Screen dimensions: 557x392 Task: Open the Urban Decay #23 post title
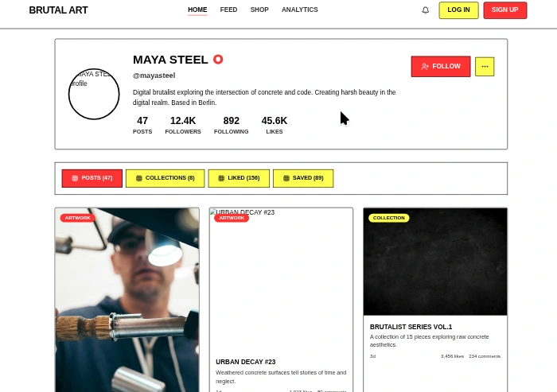tap(245, 362)
